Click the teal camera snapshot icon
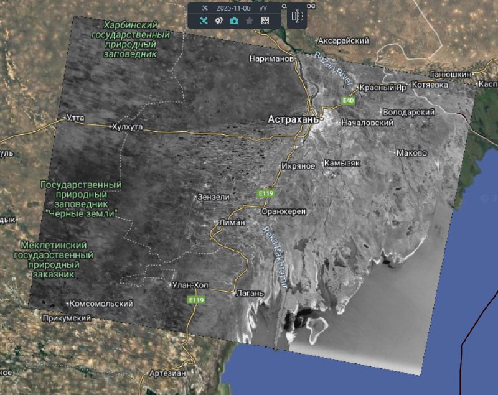 (234, 21)
